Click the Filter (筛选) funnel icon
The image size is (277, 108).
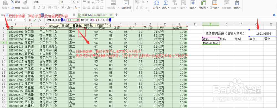(x=175, y=2)
